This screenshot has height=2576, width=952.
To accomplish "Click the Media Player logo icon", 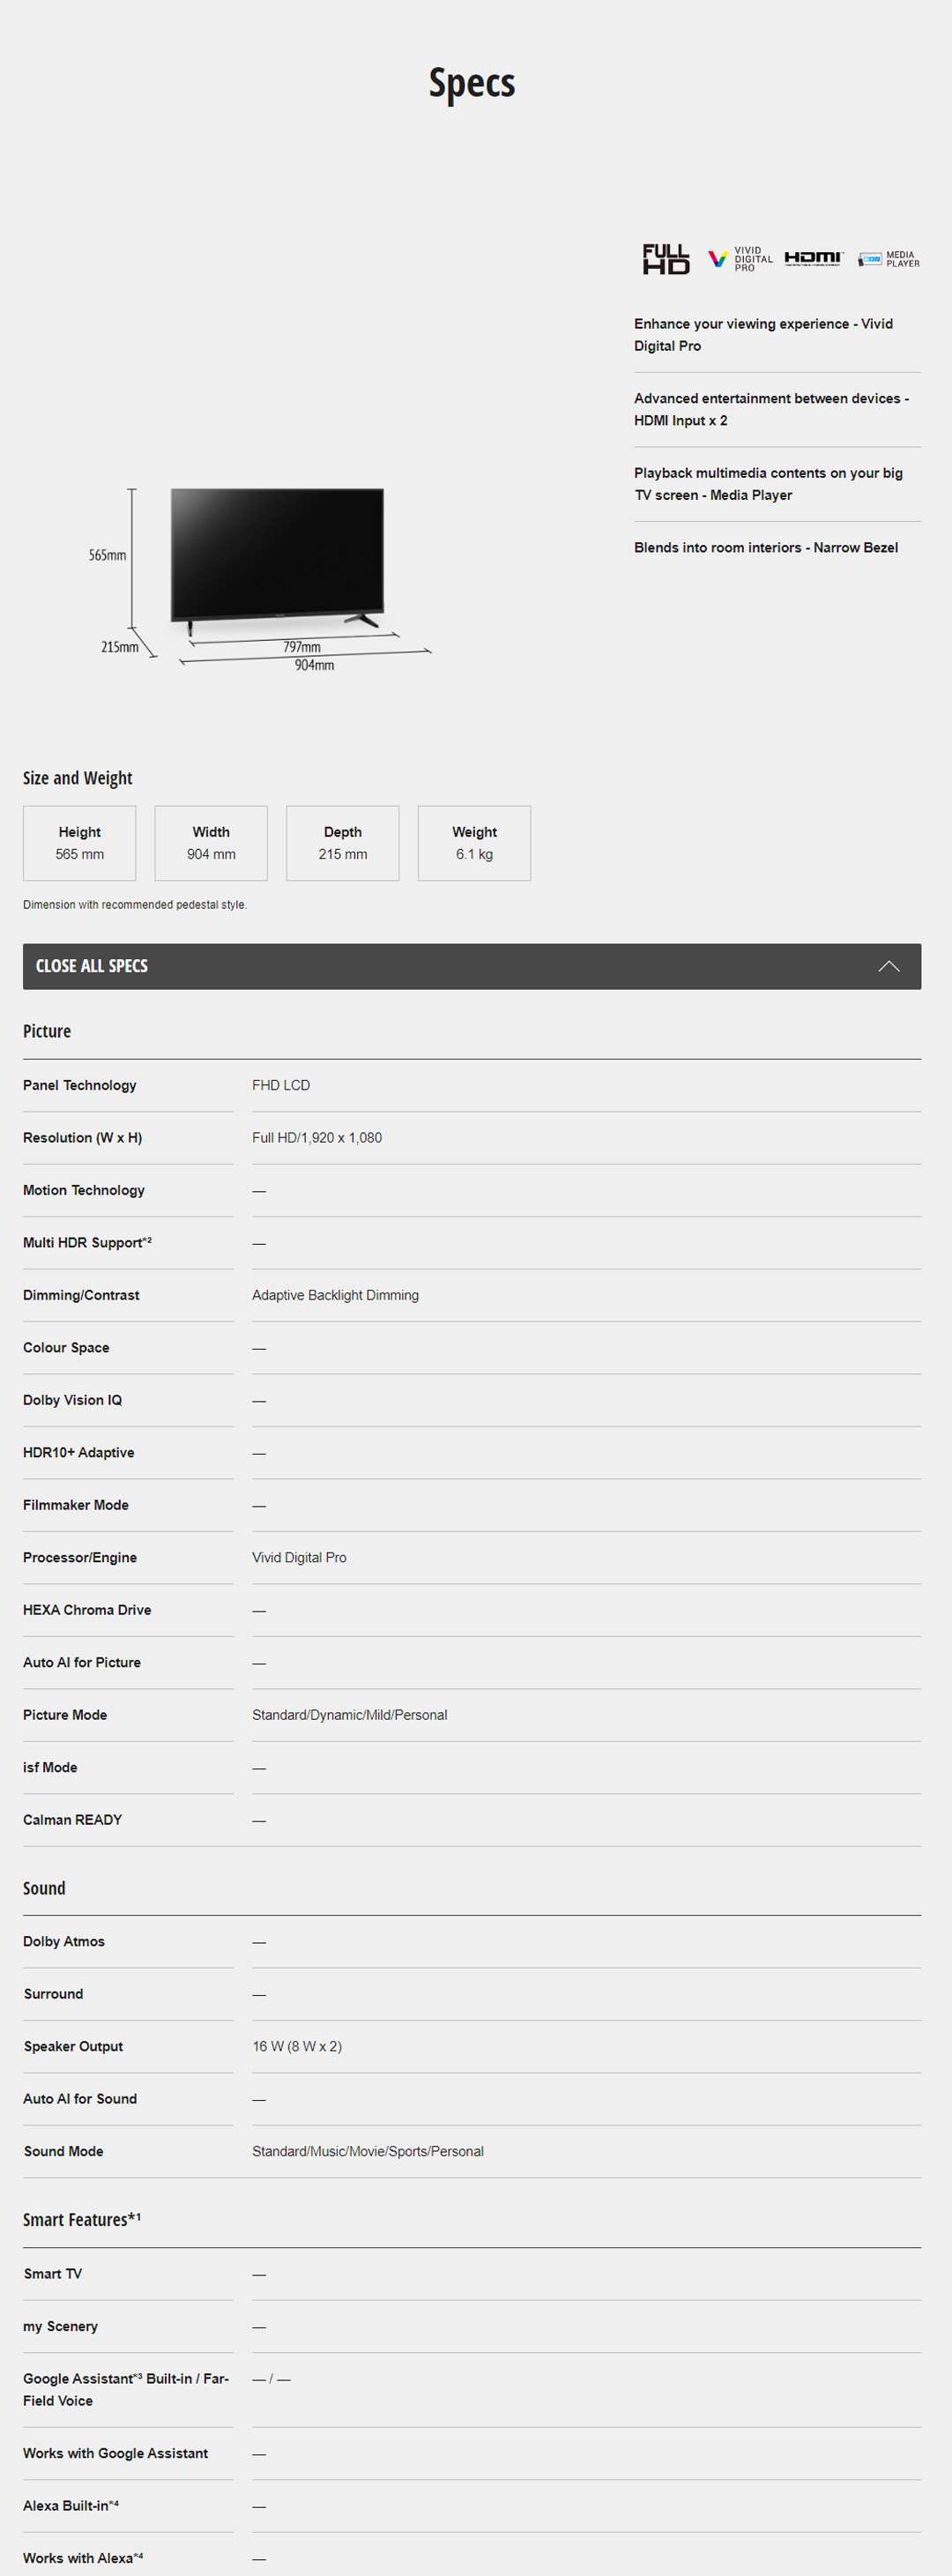I will [888, 259].
